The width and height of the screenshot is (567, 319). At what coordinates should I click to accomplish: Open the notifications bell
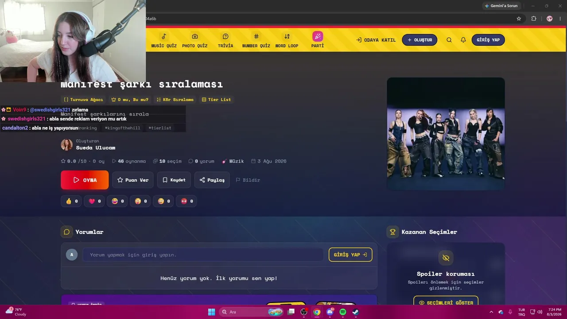click(x=463, y=40)
